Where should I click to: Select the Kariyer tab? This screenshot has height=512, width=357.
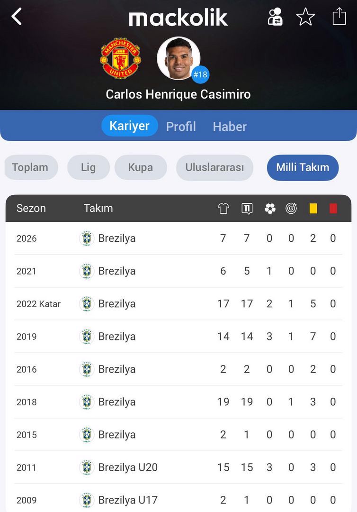[129, 126]
